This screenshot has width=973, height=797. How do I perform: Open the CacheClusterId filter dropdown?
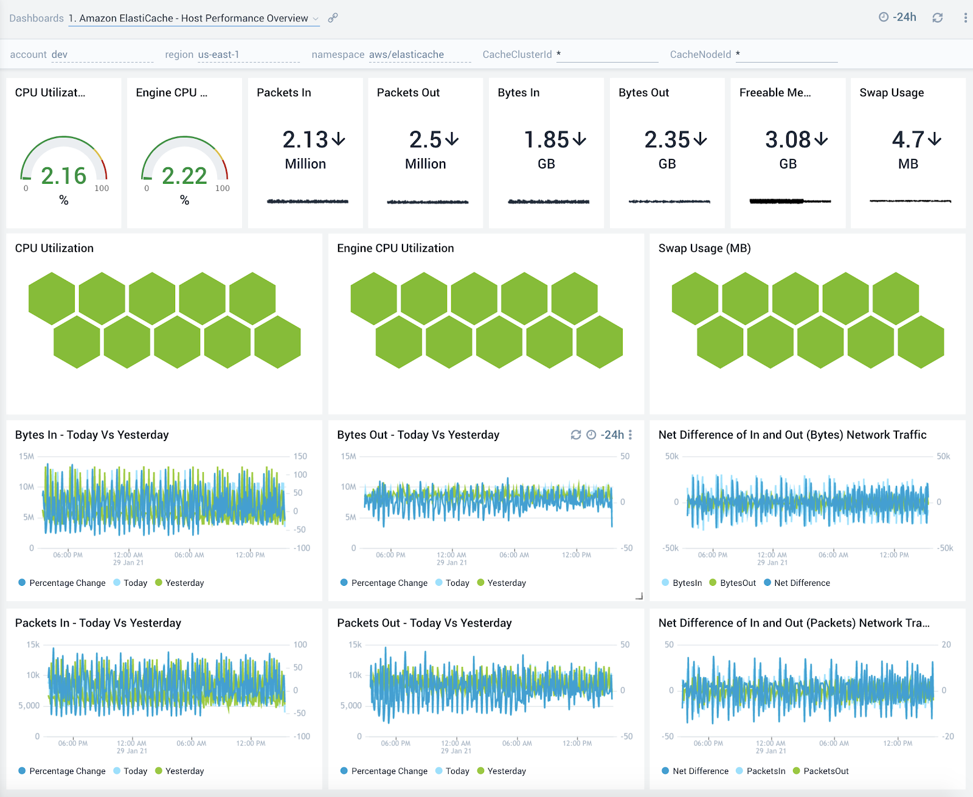[x=608, y=54]
